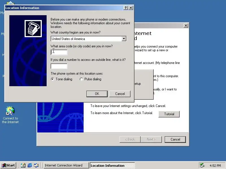Cancel the Location Information dialog
This screenshot has width=226, height=169.
coord(120,94)
